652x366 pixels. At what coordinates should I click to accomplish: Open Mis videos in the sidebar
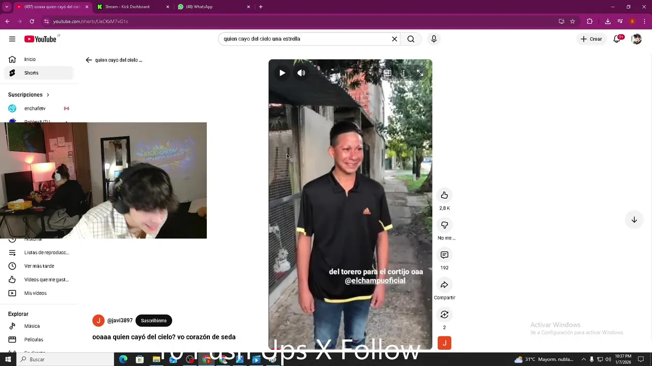39,293
